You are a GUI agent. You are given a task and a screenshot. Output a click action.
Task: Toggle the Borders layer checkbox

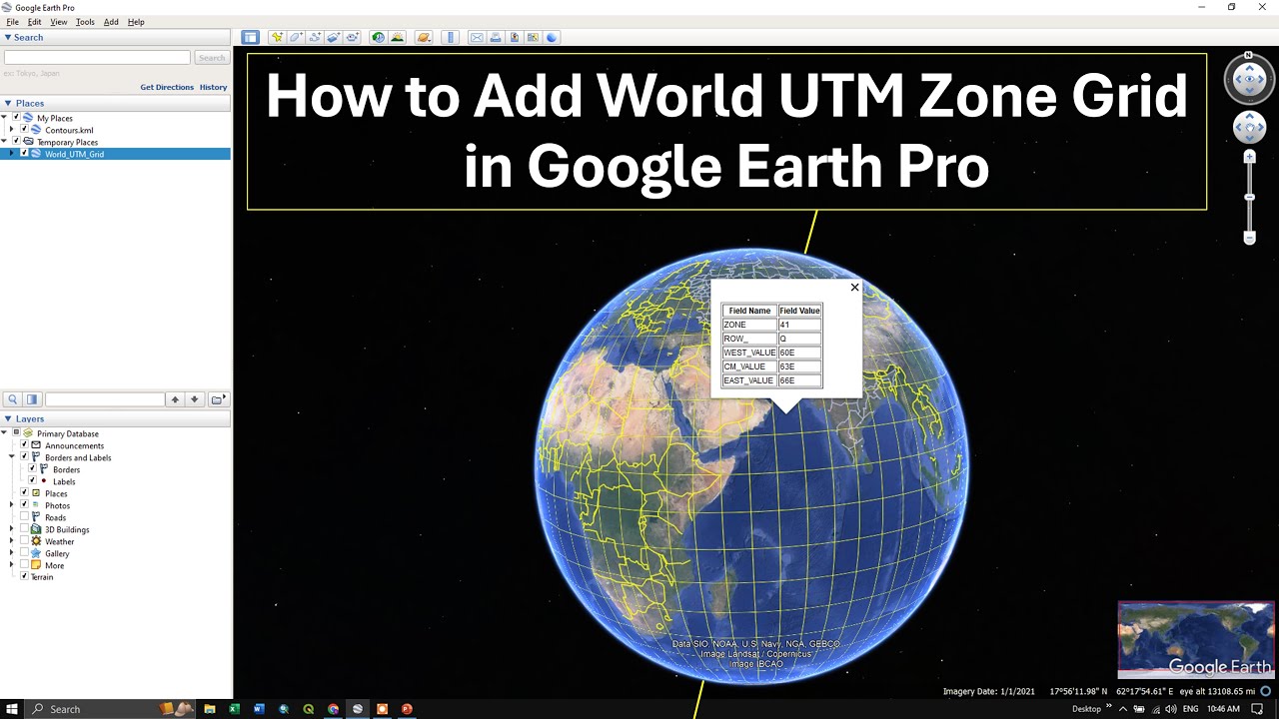32,469
